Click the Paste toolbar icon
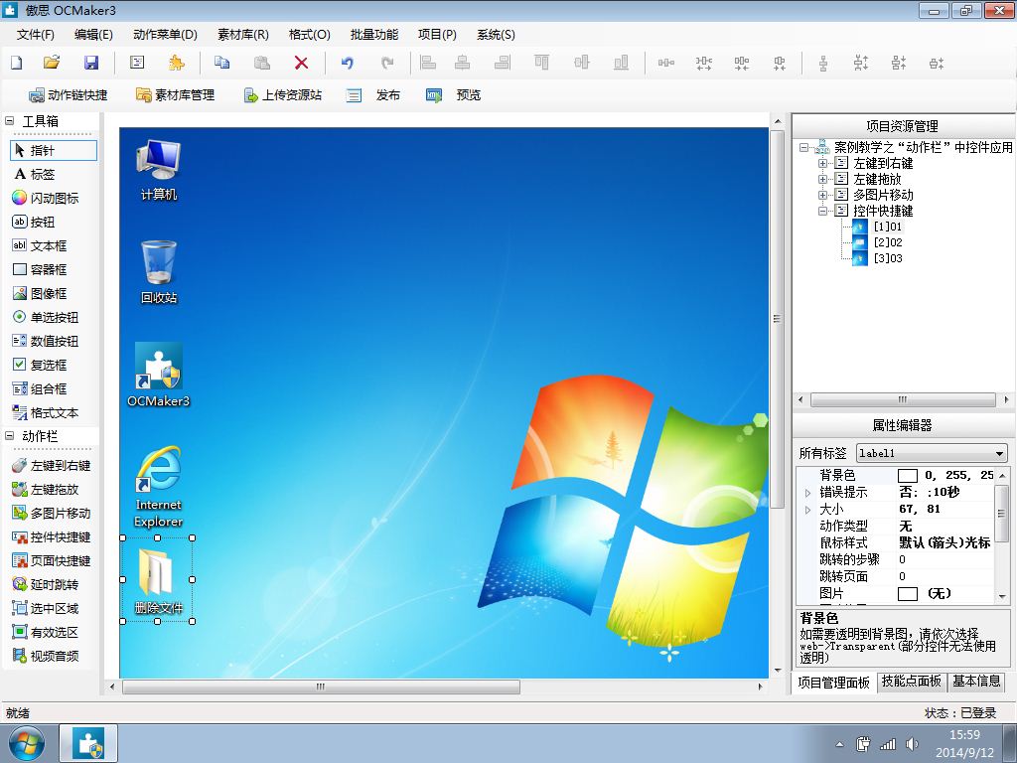 pos(262,63)
